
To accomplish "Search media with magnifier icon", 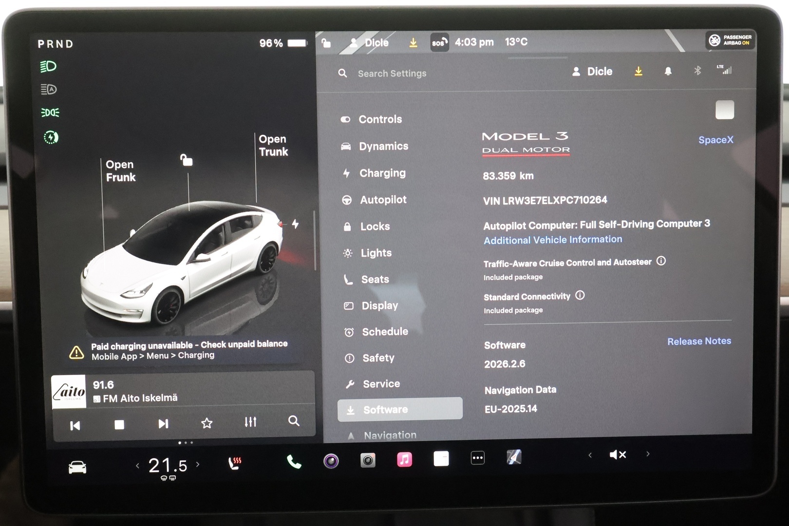I will pyautogui.click(x=294, y=421).
